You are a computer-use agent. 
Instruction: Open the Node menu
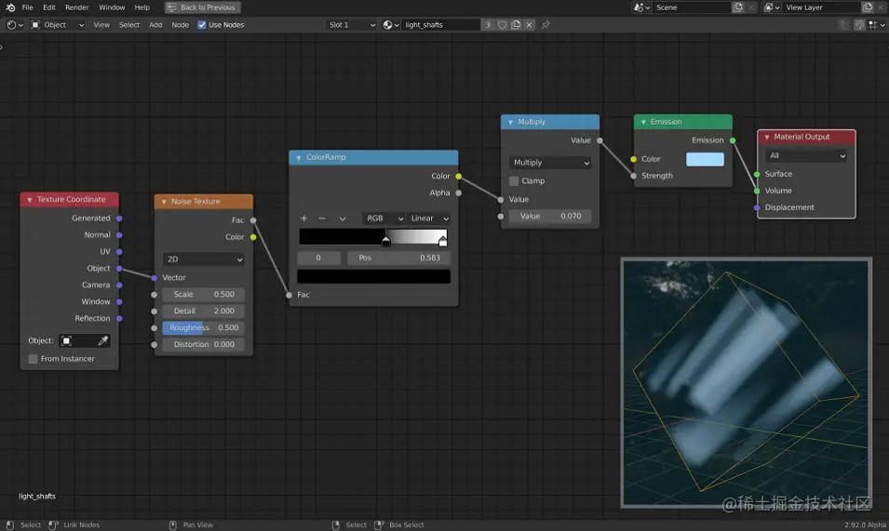point(181,25)
